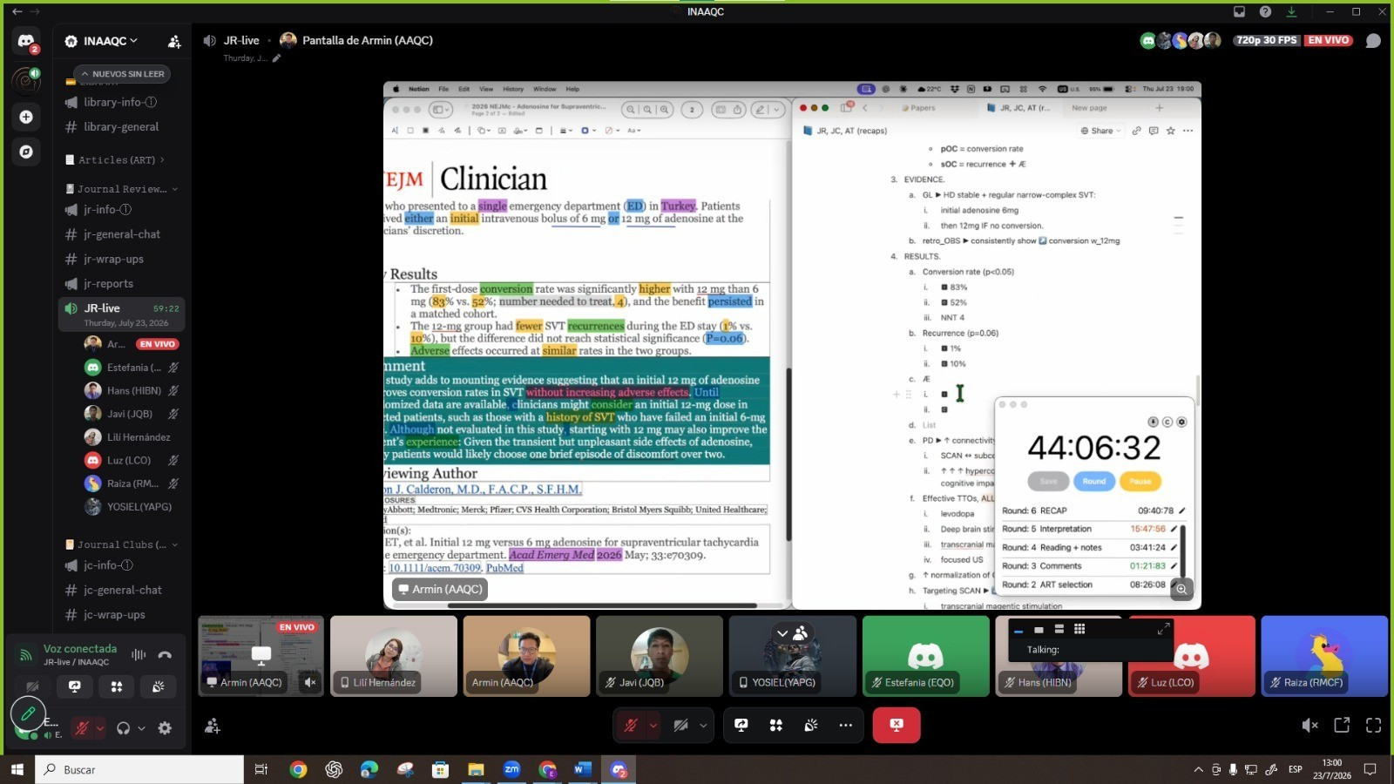Open Discord direct messages home
This screenshot has width=1394, height=784.
[26, 41]
